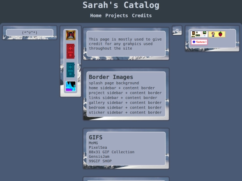Open the splash page background credit

pyautogui.click(x=114, y=83)
